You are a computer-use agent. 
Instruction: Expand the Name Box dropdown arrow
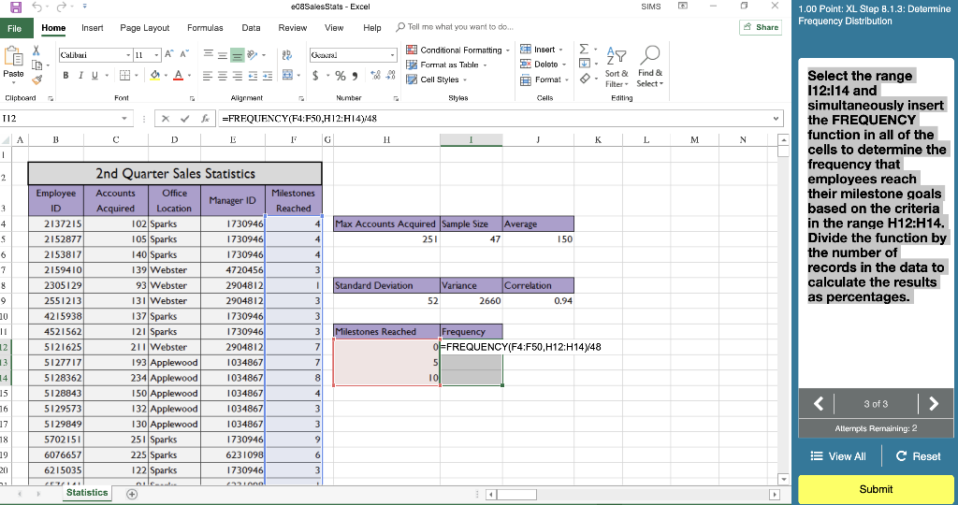pos(124,119)
